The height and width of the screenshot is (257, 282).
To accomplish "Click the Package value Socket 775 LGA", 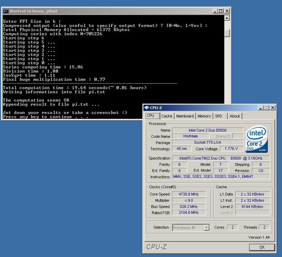I will click(208, 142).
